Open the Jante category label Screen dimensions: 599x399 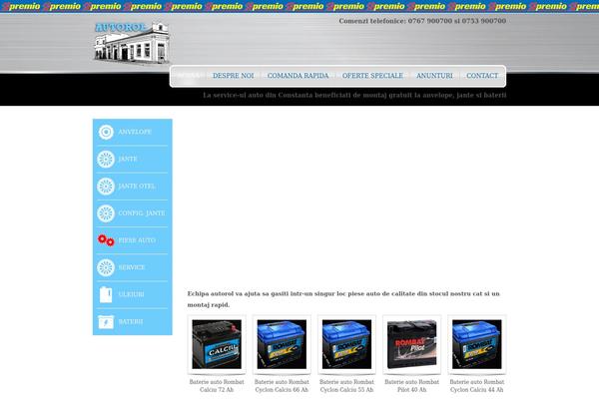click(x=128, y=159)
